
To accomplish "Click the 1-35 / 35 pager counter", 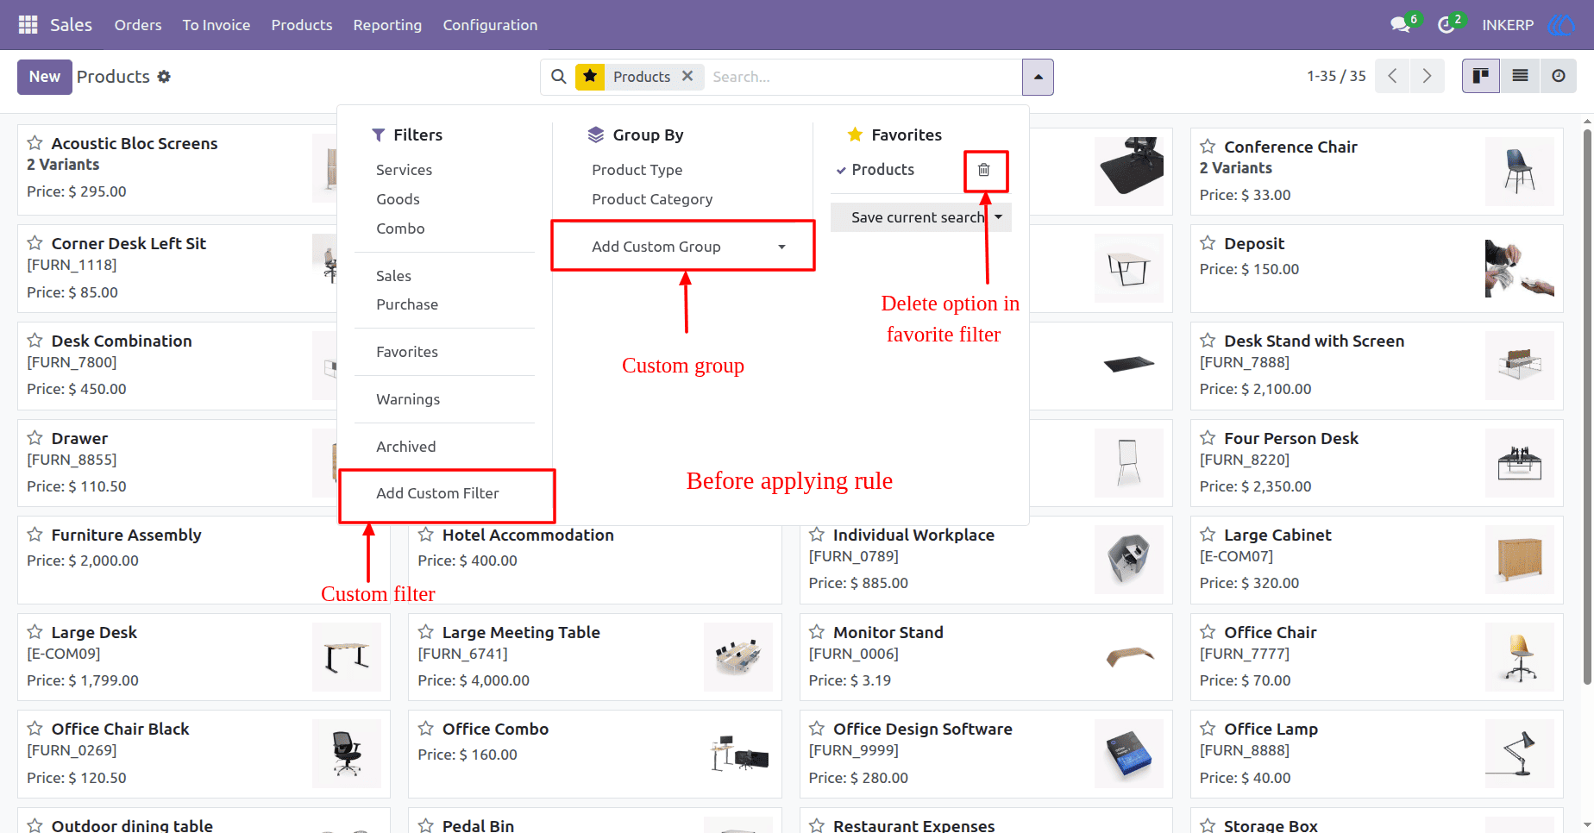I will point(1336,76).
